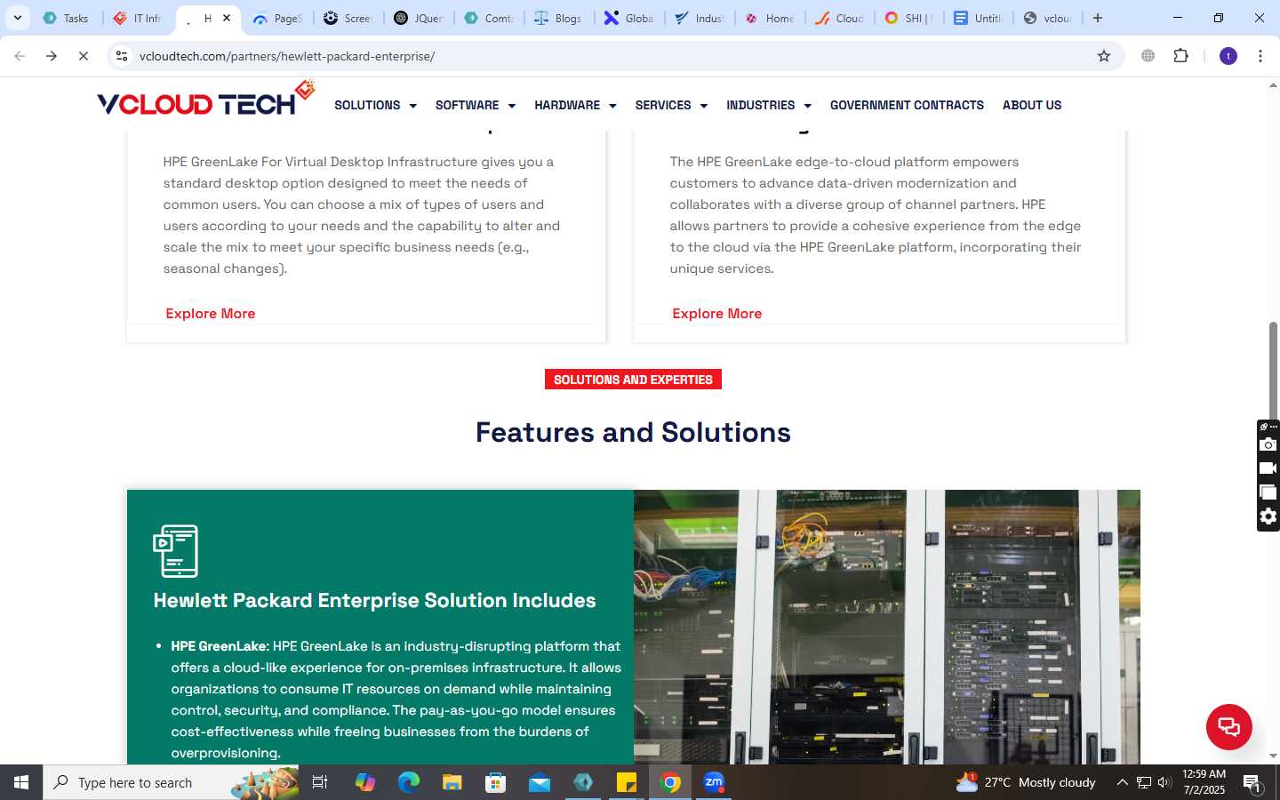1280x800 pixels.
Task: Open Copilot from taskbar
Action: coord(364,782)
